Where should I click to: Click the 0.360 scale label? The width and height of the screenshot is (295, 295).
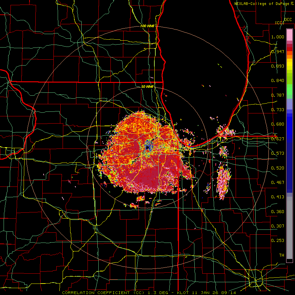tap(278, 212)
